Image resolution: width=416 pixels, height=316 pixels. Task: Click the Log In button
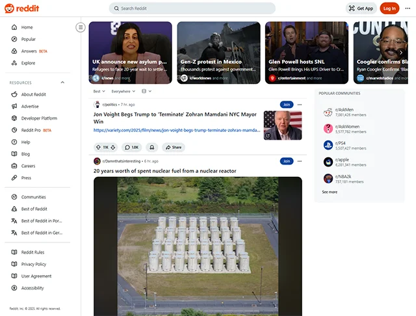tap(389, 8)
